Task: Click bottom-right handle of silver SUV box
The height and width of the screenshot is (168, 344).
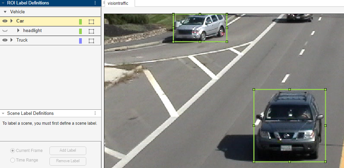Action: (x=227, y=42)
